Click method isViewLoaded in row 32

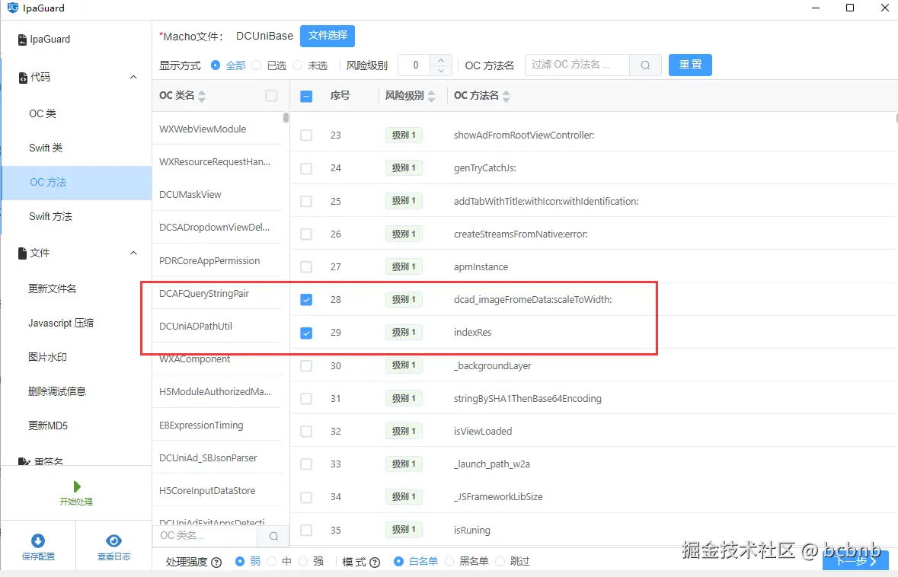(x=483, y=432)
